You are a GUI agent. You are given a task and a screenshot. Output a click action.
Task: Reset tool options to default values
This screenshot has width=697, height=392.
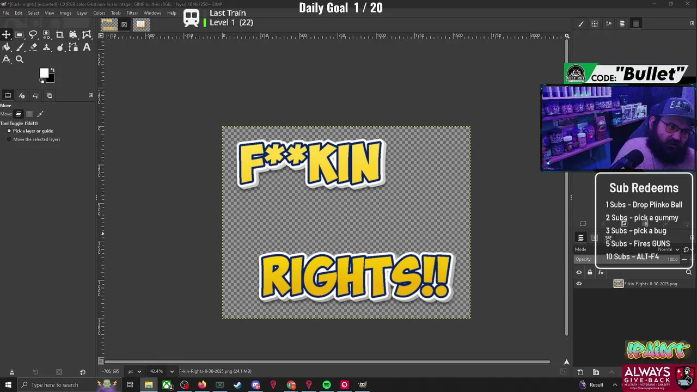pos(83,372)
